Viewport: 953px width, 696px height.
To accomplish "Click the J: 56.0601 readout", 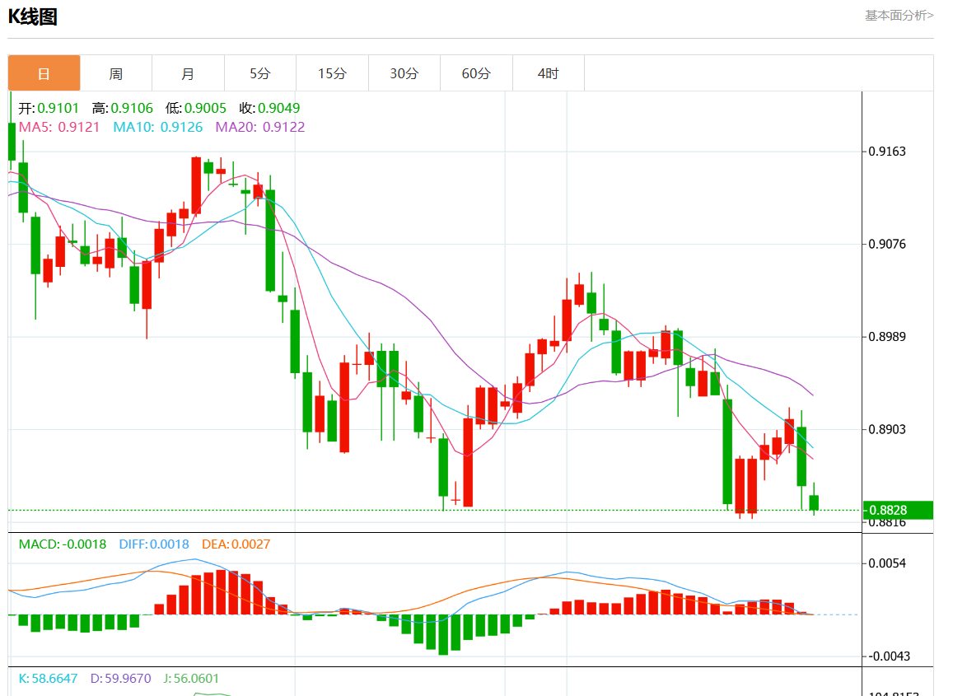I will point(191,679).
